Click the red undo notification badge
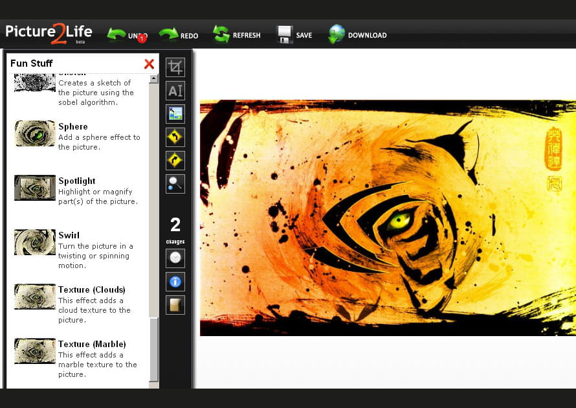The height and width of the screenshot is (408, 576). coord(142,38)
